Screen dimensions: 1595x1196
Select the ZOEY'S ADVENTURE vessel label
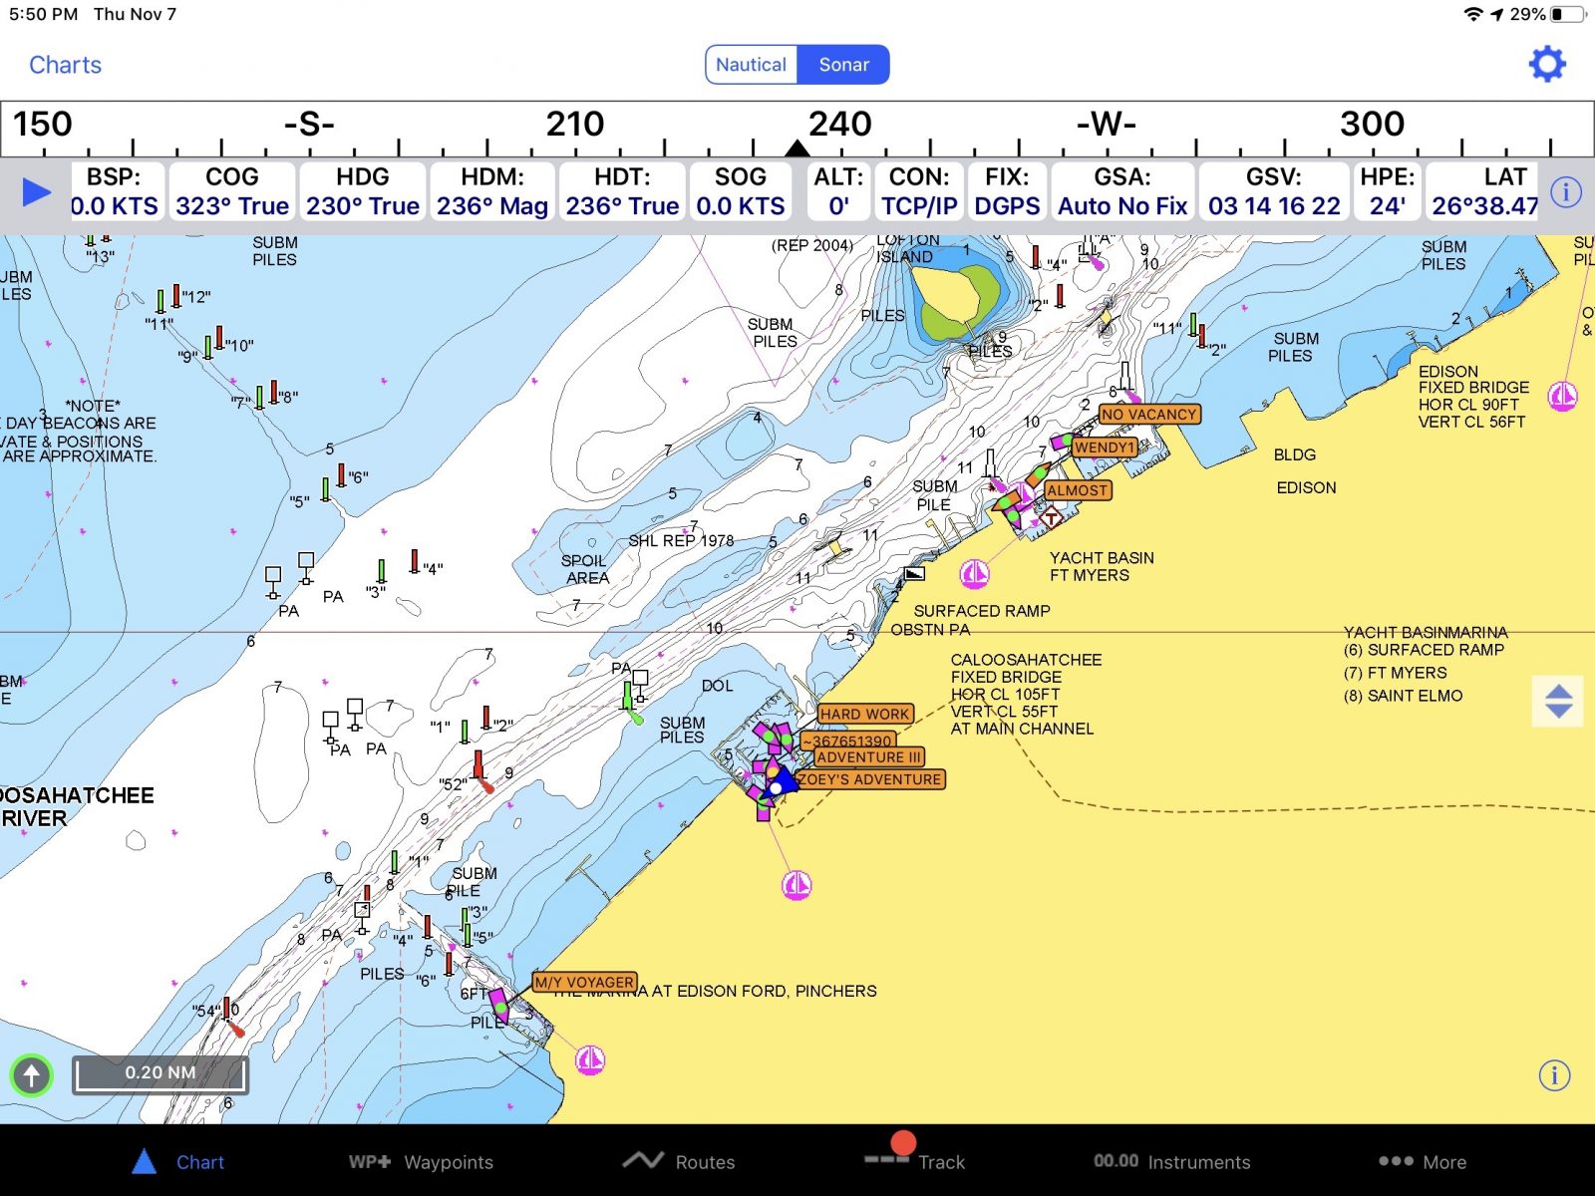click(x=870, y=779)
